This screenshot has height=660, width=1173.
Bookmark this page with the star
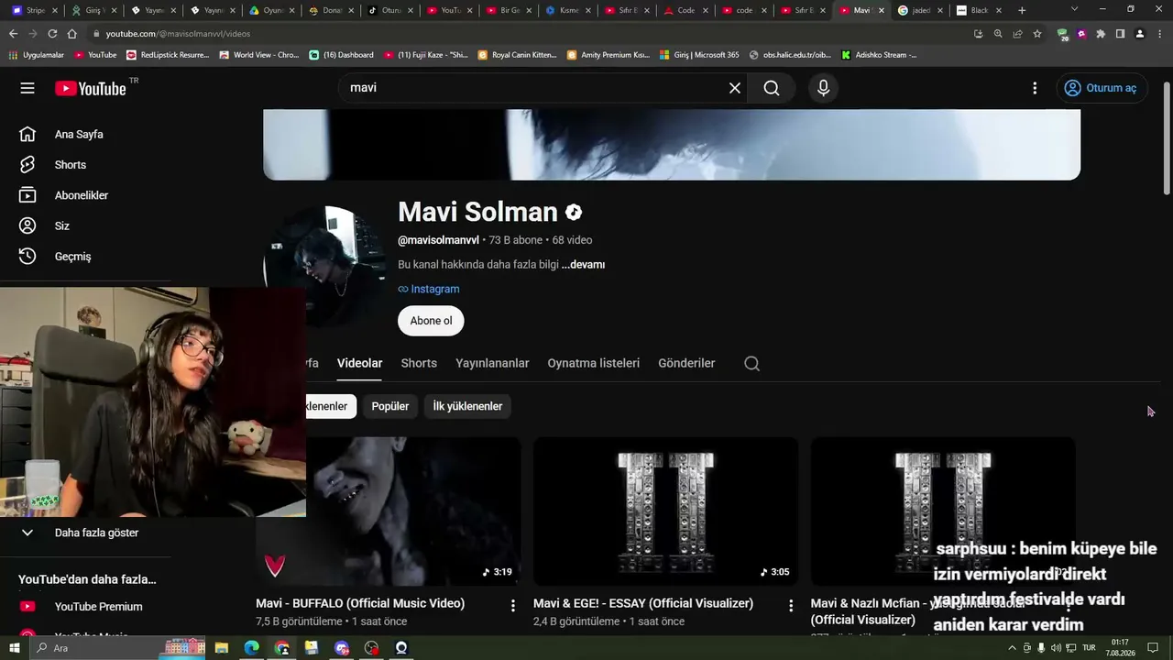pyautogui.click(x=1037, y=34)
